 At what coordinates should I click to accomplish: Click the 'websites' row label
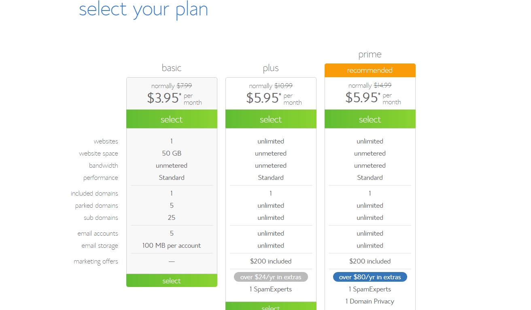tap(106, 141)
